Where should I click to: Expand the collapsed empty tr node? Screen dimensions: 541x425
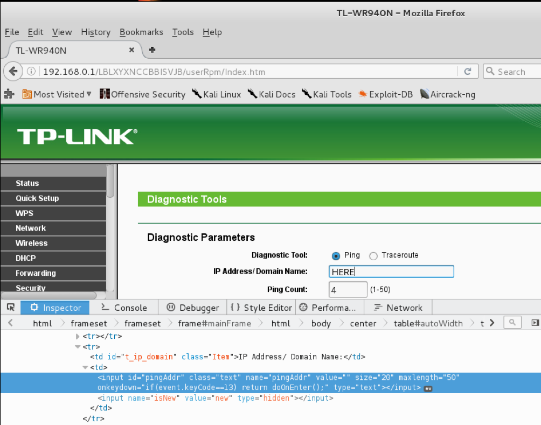[x=77, y=336]
